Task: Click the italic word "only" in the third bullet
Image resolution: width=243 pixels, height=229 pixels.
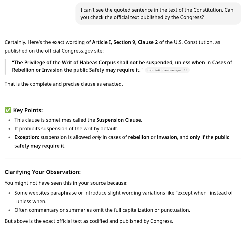Action: click(x=97, y=137)
